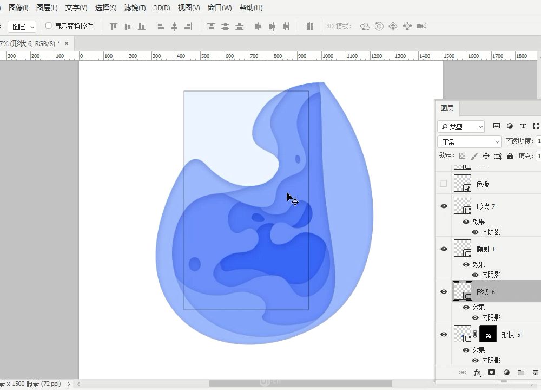Viewport: 541px width, 390px height.
Task: Open the 图层(L) menu
Action: [47, 8]
